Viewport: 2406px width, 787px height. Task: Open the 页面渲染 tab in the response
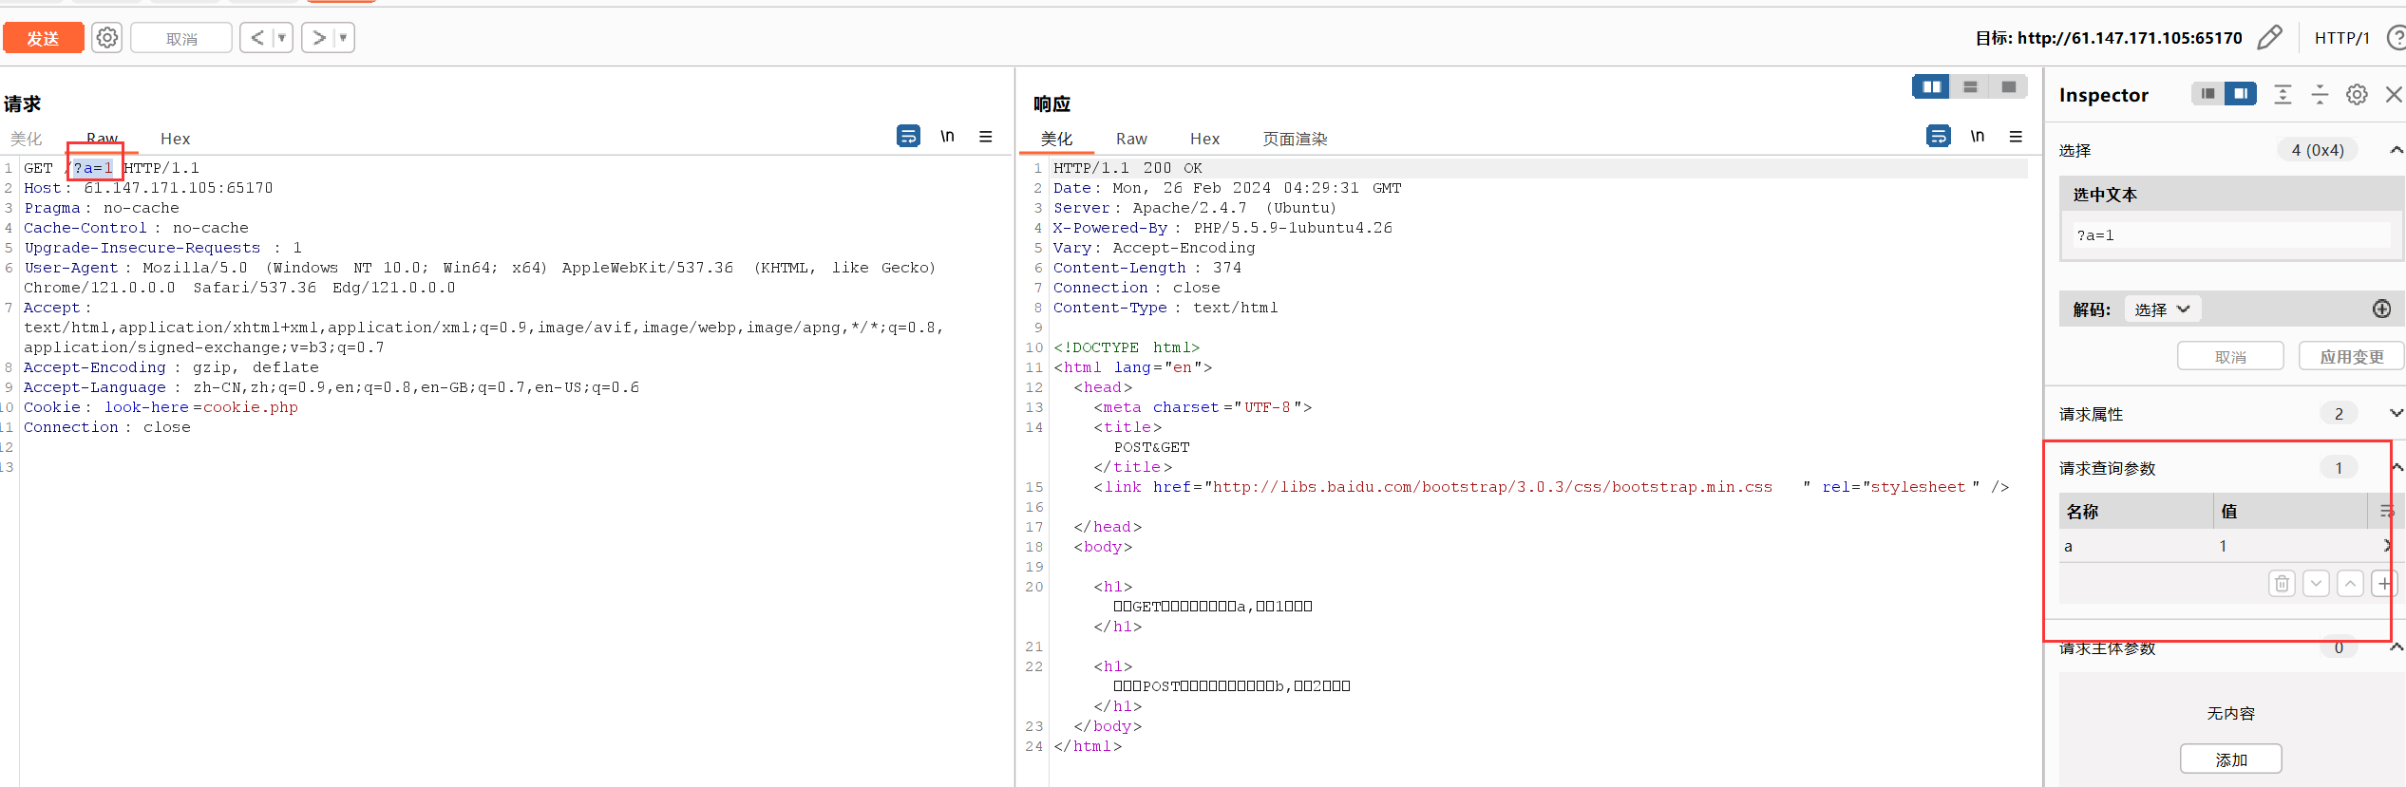[x=1294, y=139]
